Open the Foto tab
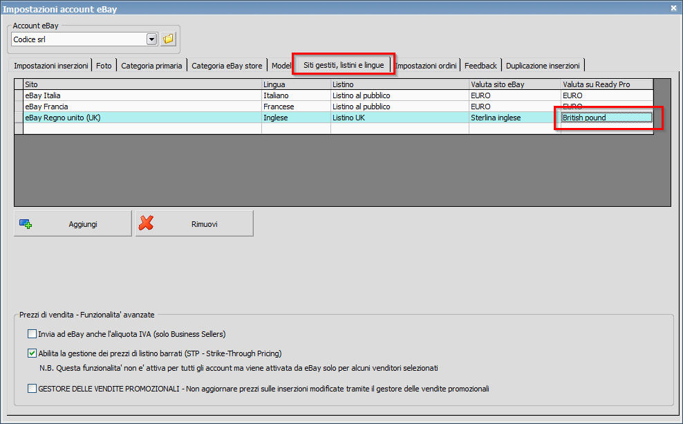 pyautogui.click(x=104, y=66)
